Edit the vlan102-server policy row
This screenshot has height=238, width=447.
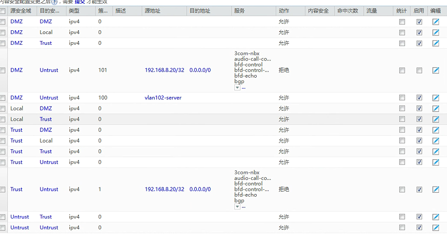[435, 98]
